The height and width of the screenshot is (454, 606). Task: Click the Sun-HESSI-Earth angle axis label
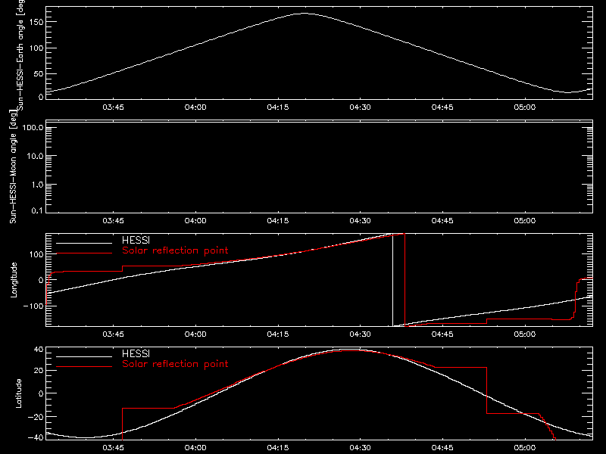click(20, 54)
